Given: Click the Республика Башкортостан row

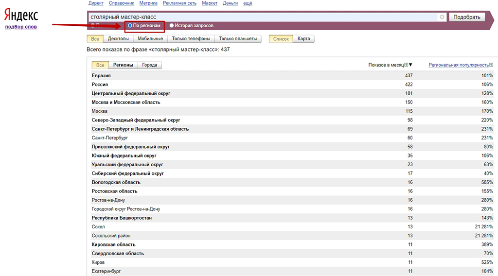Looking at the screenshot, I should (292, 218).
